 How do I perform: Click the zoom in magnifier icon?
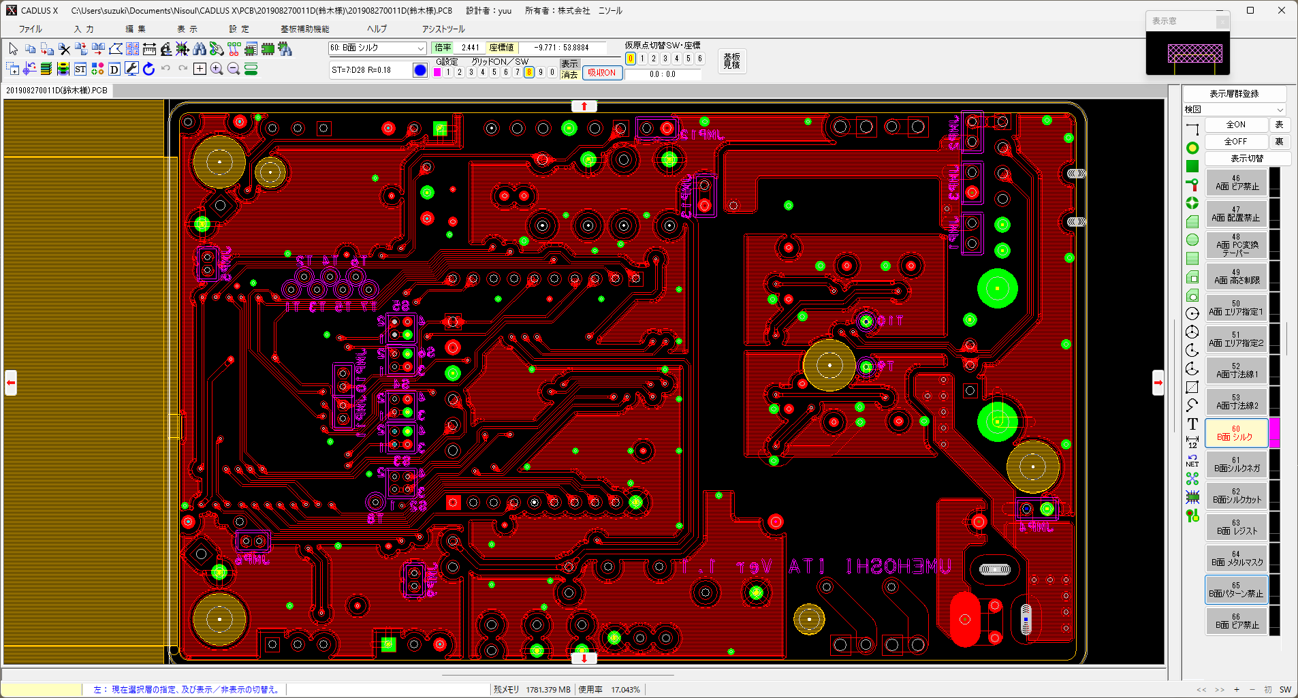pos(217,69)
